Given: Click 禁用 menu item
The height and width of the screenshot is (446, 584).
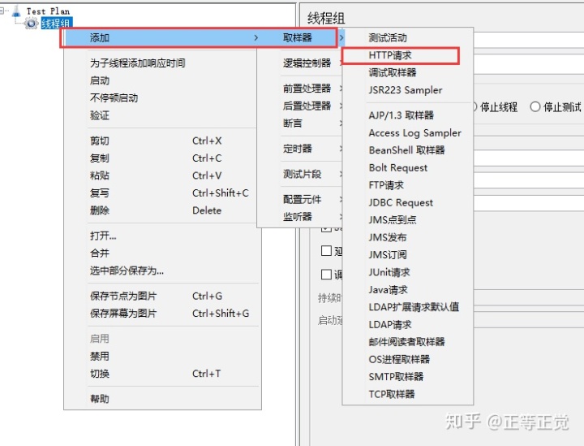Looking at the screenshot, I should (x=162, y=357).
